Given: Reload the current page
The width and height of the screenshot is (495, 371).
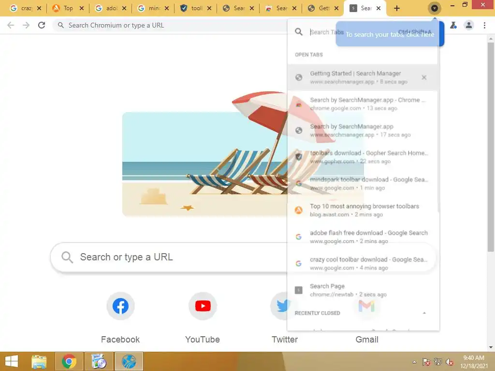Looking at the screenshot, I should click(42, 25).
